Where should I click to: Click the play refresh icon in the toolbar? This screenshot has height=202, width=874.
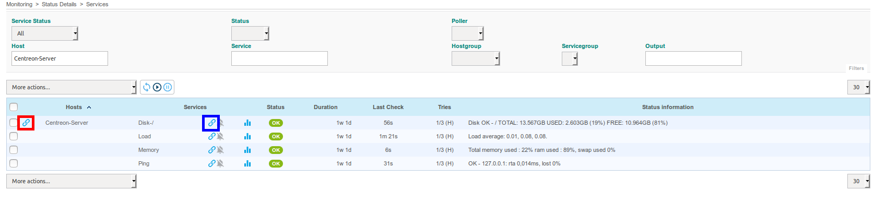pyautogui.click(x=157, y=87)
